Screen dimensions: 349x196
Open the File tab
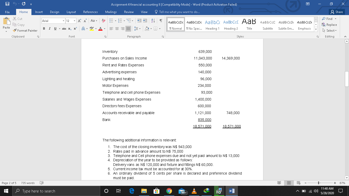7,12
